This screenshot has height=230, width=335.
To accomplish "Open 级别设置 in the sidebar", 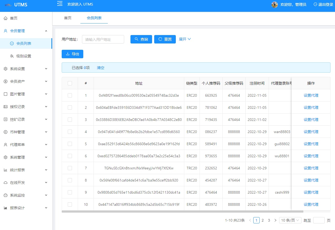I will 26,56.
